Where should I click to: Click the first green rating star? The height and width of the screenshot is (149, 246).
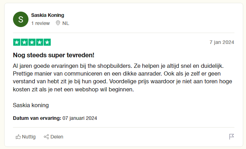pos(17,42)
